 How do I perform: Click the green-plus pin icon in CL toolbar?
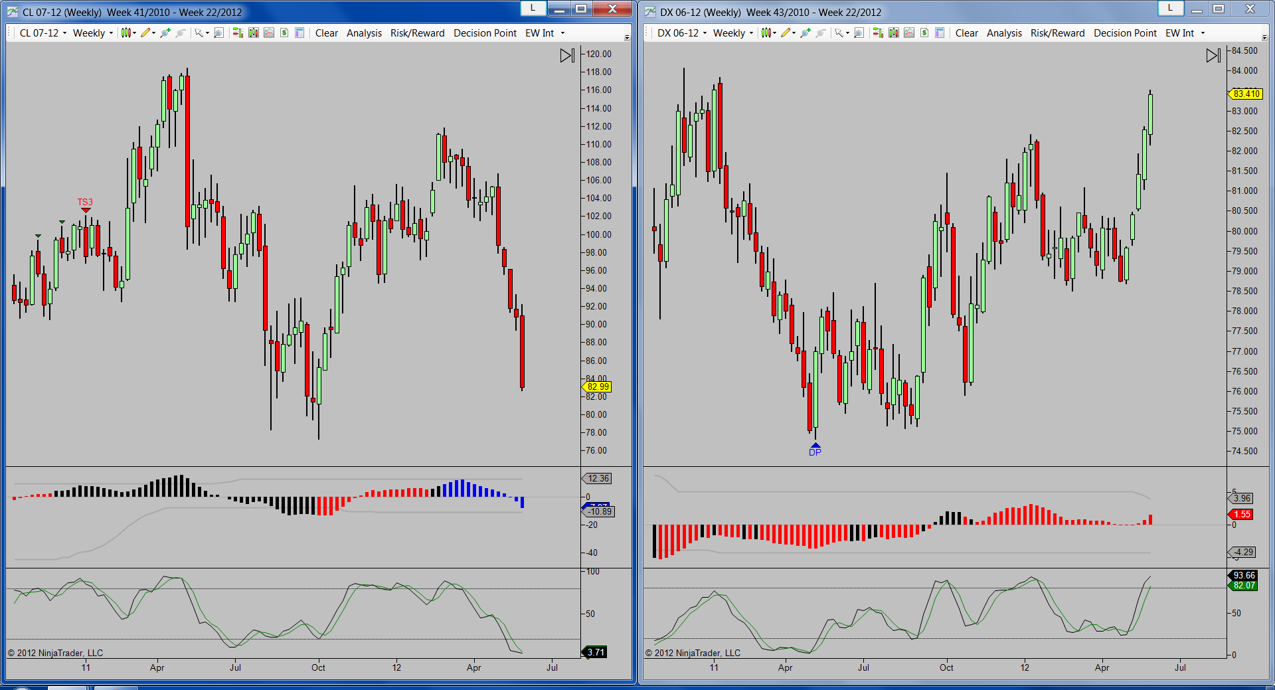tap(165, 33)
